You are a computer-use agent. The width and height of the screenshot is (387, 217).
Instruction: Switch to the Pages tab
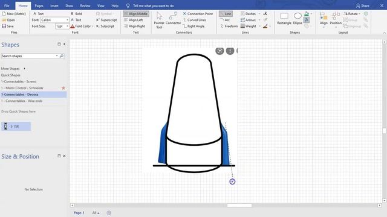39,5
